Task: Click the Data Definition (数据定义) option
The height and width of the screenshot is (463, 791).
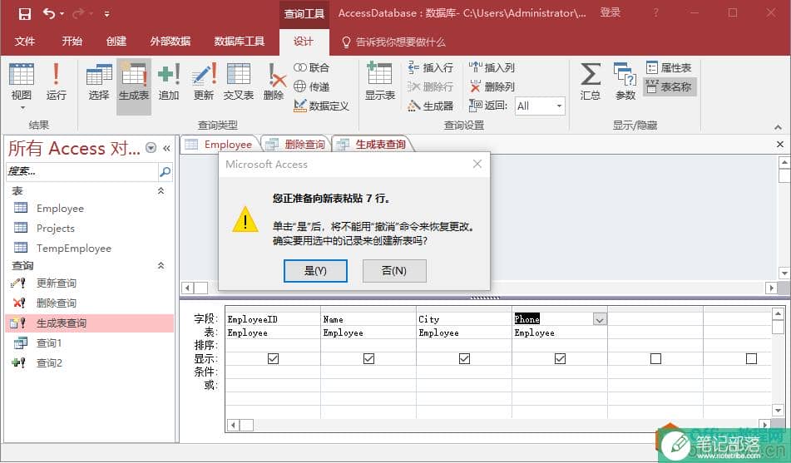Action: [321, 106]
